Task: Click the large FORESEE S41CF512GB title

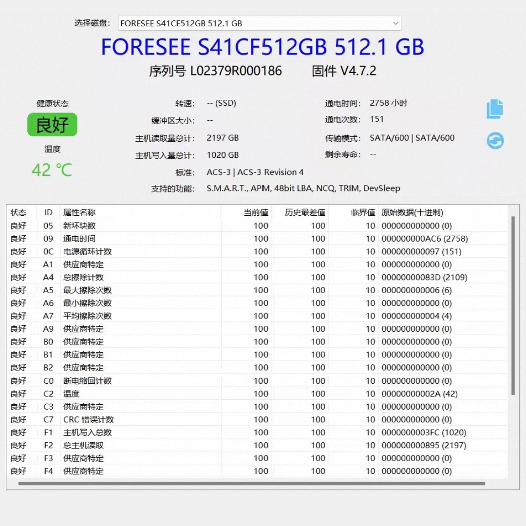Action: 263,47
